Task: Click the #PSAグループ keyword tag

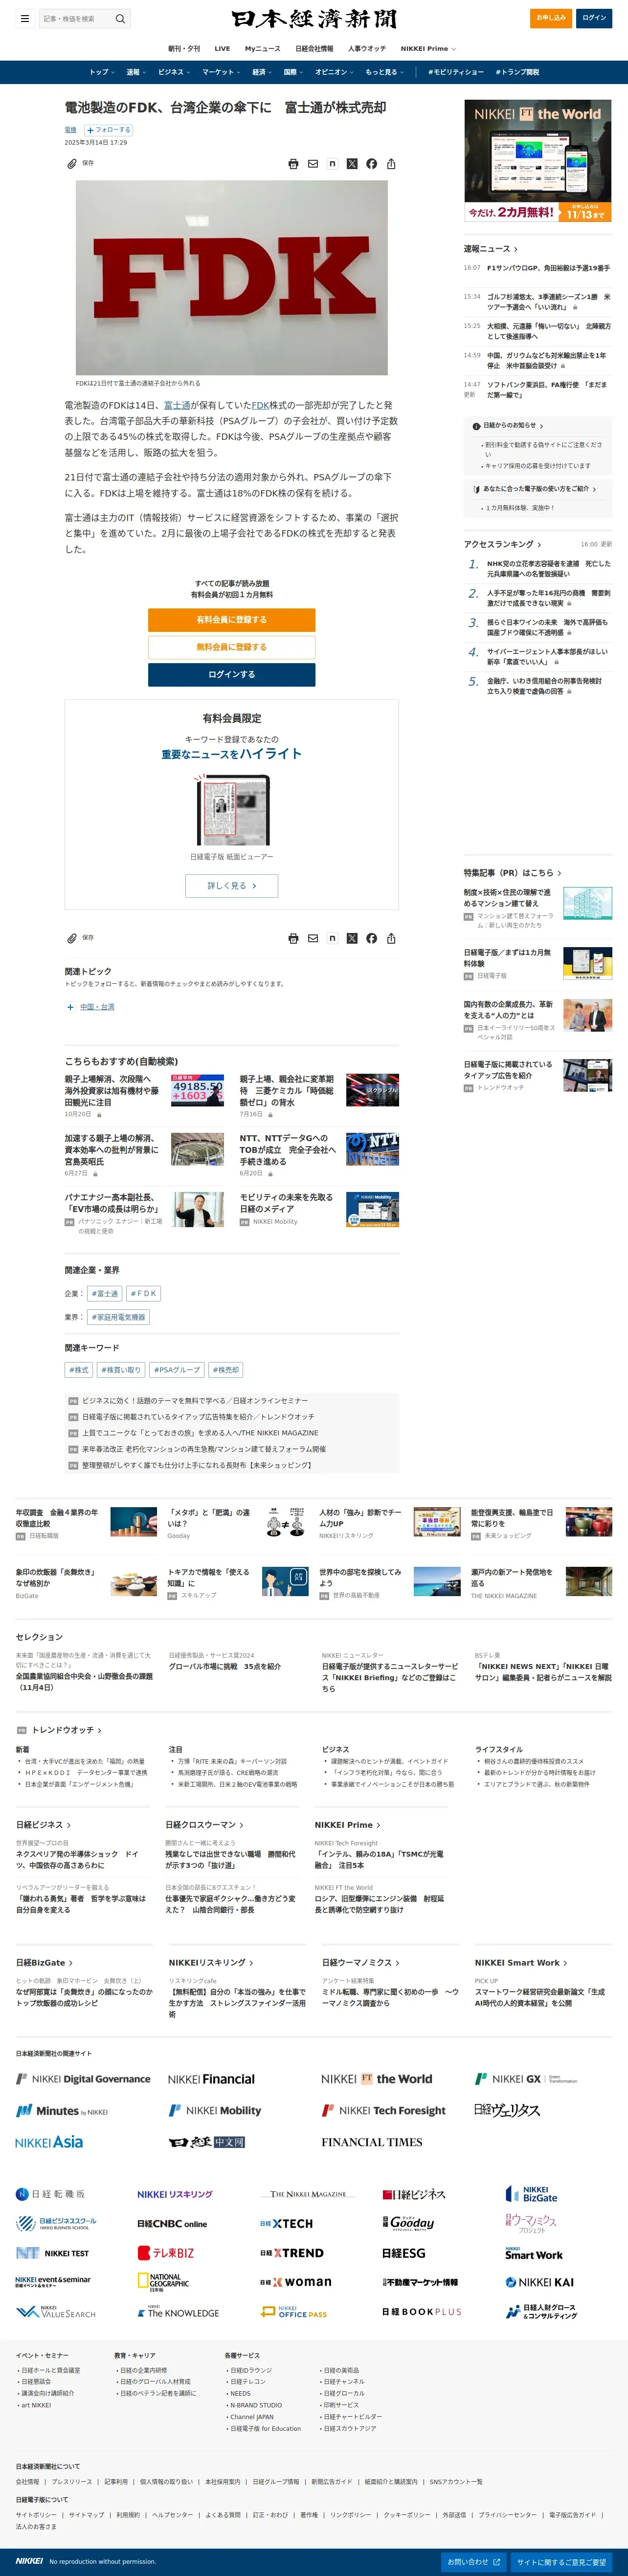Action: point(178,1370)
